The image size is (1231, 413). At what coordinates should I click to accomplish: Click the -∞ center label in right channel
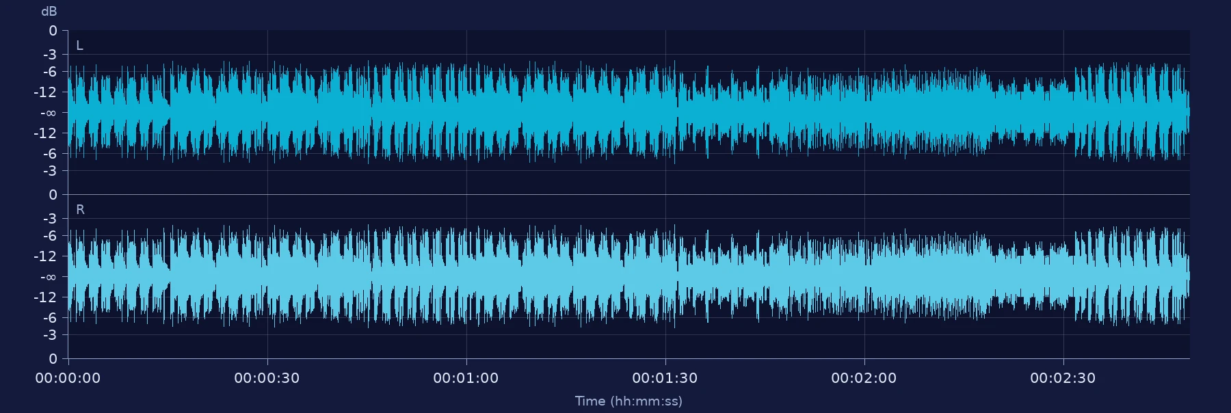click(x=48, y=277)
